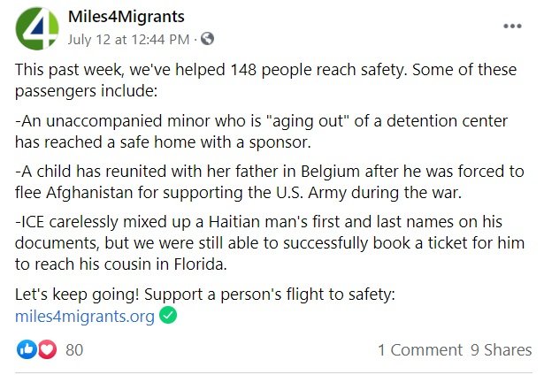This screenshot has width=544, height=375.
Task: Click the globe public audience icon
Action: pos(207,39)
